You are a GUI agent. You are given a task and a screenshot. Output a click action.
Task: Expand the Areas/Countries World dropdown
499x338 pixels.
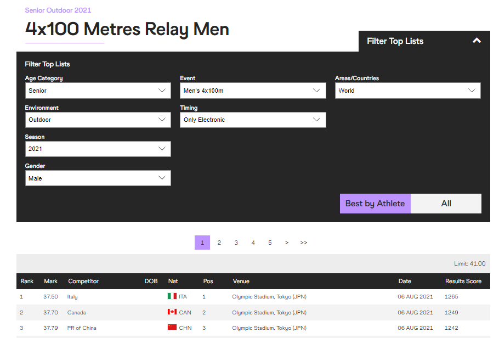407,91
